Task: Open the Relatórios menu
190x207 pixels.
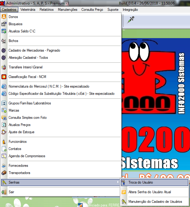Action: tap(47, 10)
